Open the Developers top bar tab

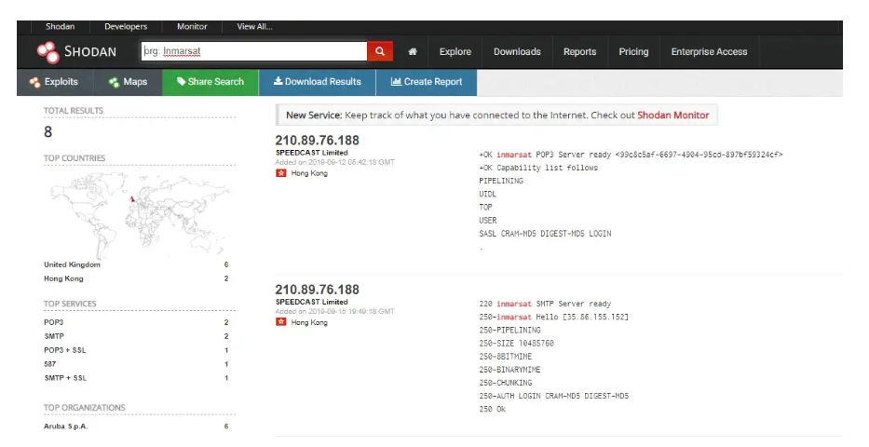(126, 26)
